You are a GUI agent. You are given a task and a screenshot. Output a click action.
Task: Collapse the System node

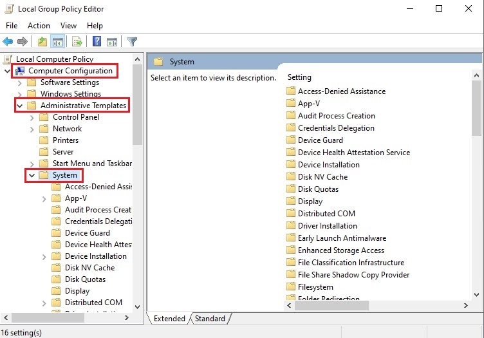[x=32, y=175]
